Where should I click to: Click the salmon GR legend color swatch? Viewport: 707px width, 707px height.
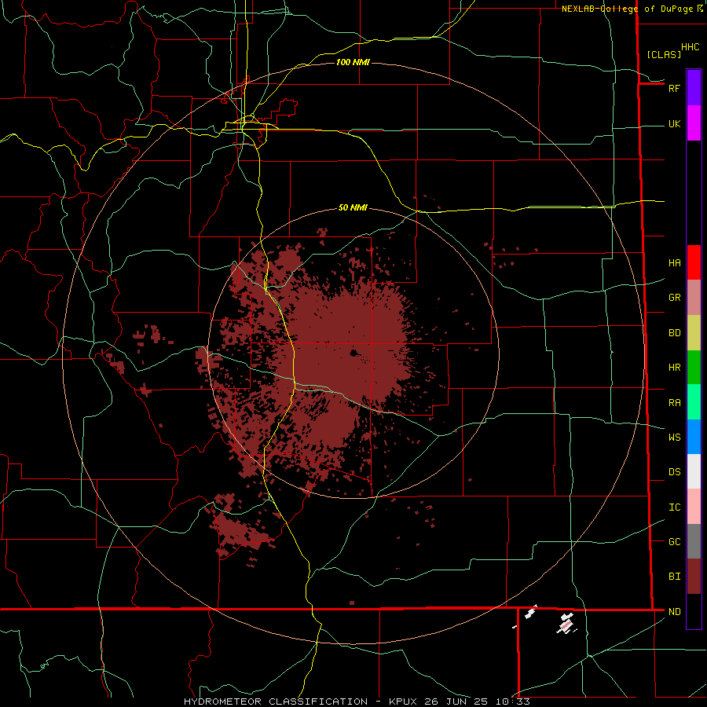point(694,298)
